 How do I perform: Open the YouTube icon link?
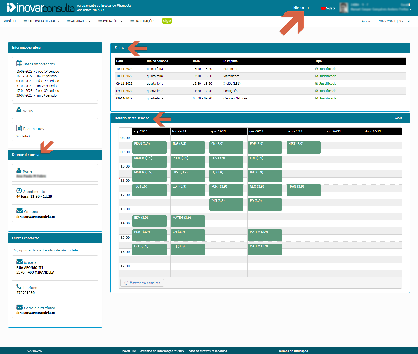[328, 8]
